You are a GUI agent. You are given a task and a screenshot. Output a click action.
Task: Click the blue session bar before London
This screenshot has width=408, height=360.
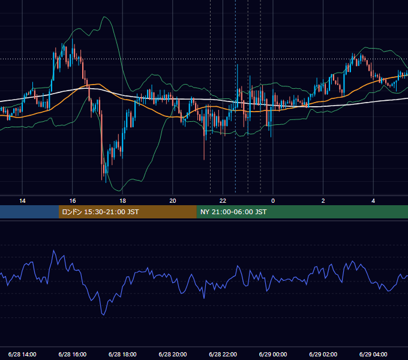29,212
